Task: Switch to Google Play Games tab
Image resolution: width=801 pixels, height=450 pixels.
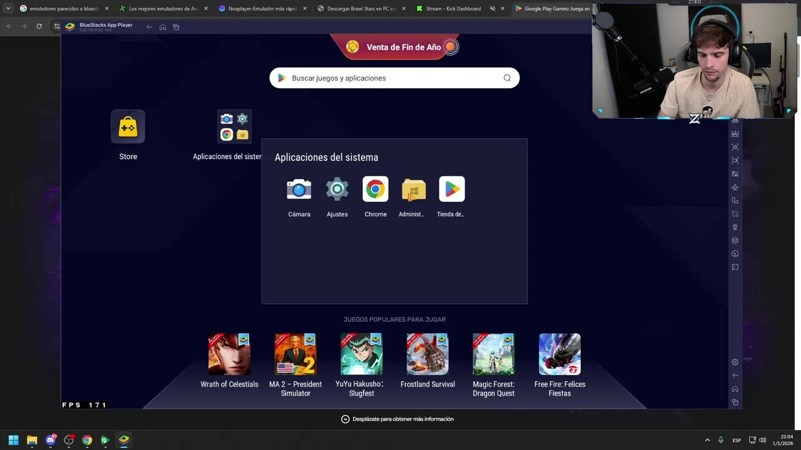Action: [552, 9]
